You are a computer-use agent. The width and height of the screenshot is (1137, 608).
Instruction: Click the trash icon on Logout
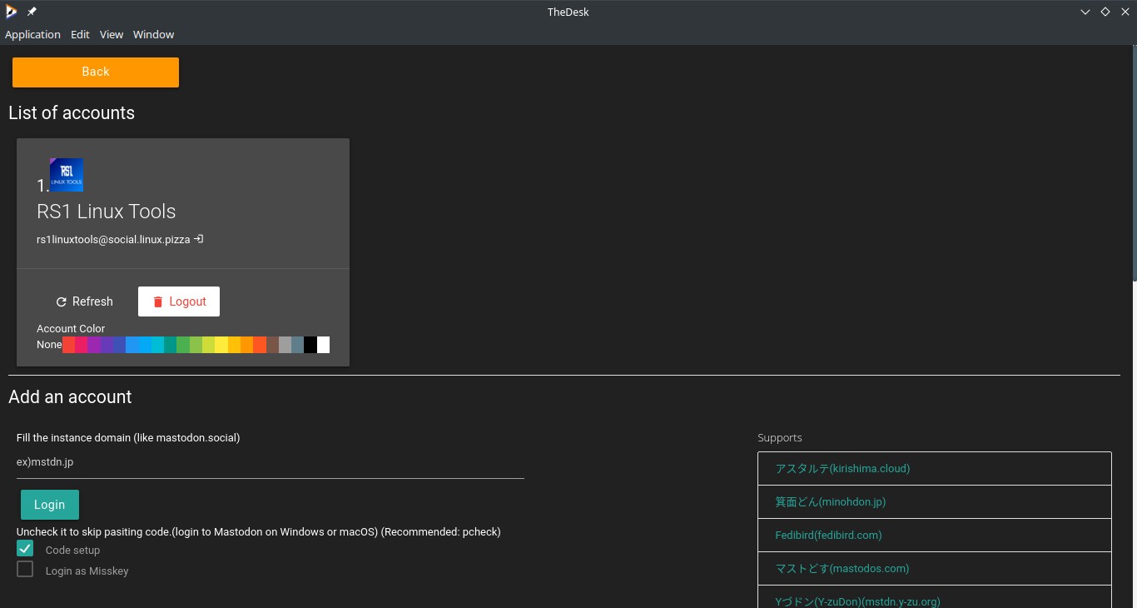pyautogui.click(x=157, y=302)
